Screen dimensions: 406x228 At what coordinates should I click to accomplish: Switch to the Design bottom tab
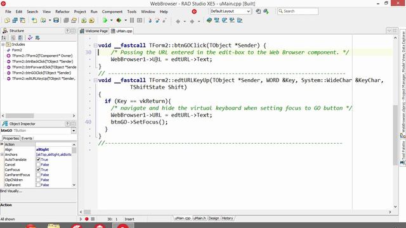click(x=214, y=218)
